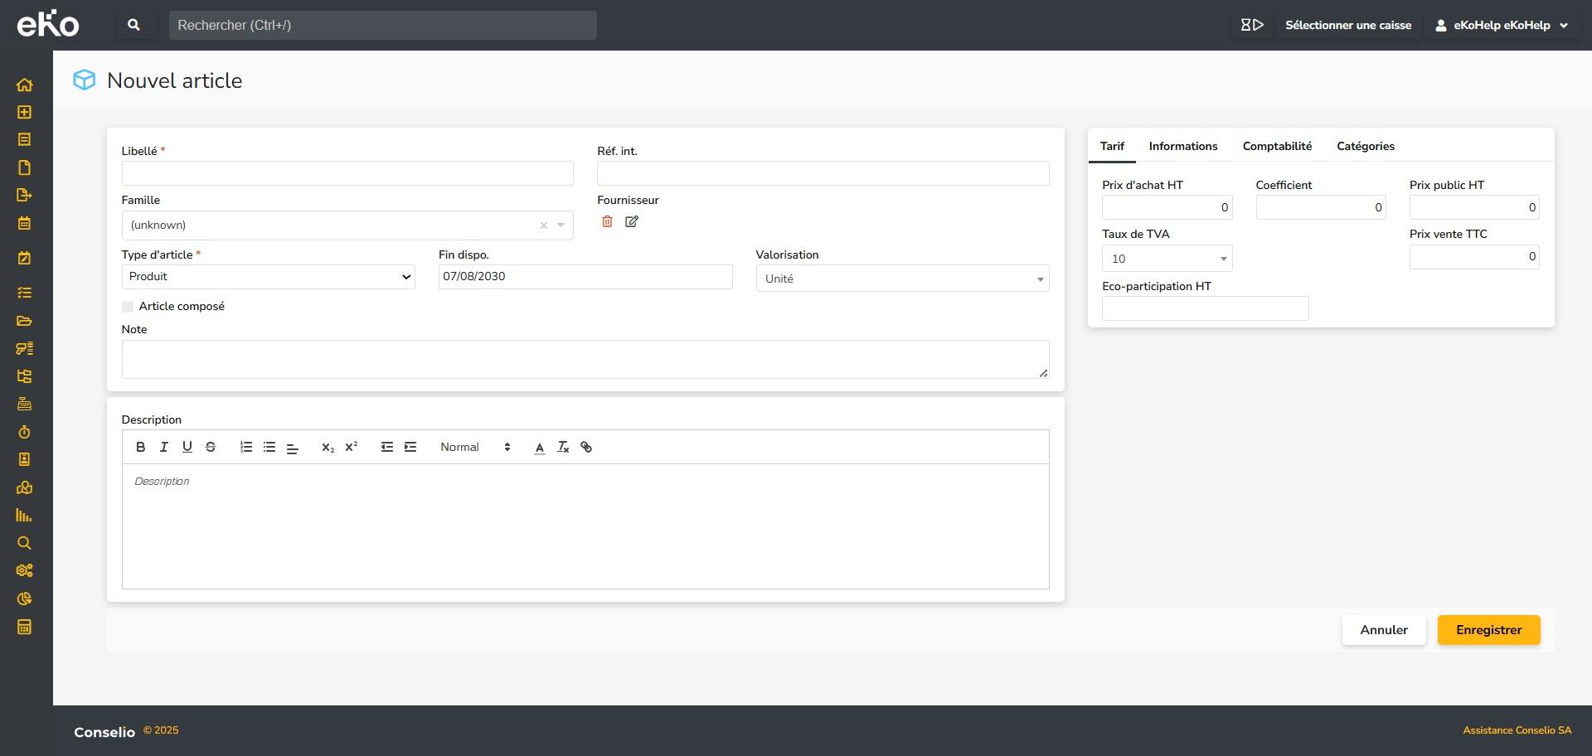Click the trash icon under Fournisseur
This screenshot has height=756, width=1592.
point(607,221)
